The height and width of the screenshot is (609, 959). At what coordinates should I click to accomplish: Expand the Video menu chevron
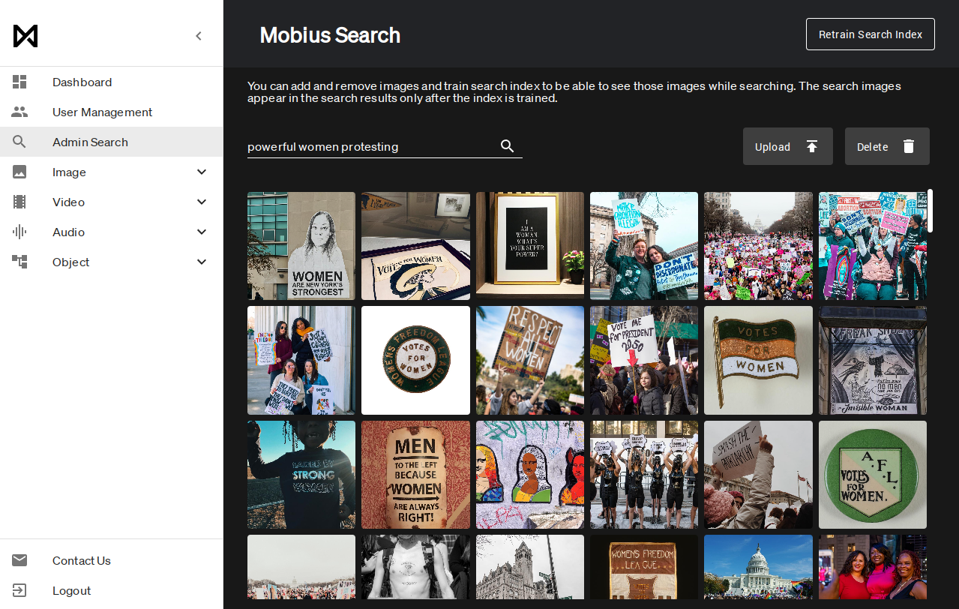pyautogui.click(x=202, y=202)
